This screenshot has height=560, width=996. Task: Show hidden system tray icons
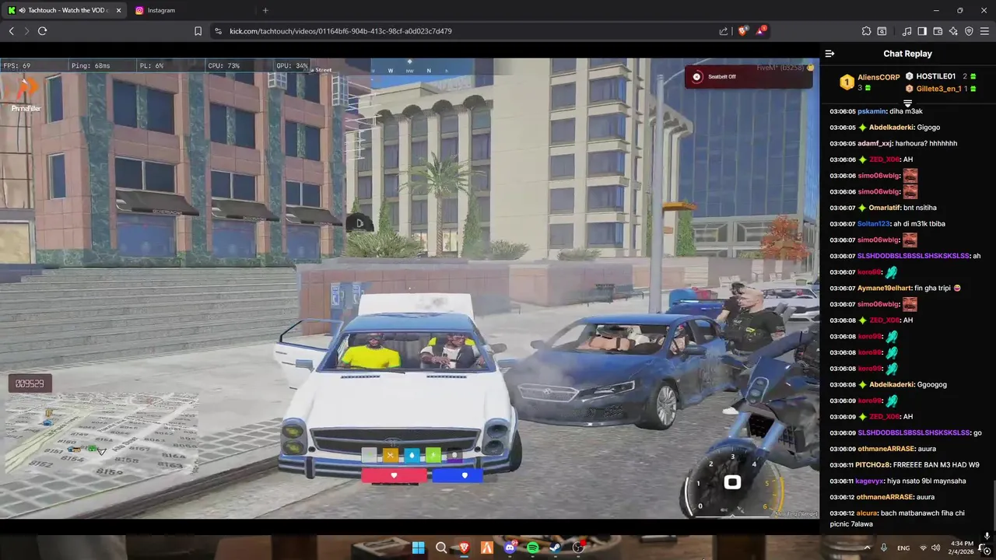867,548
